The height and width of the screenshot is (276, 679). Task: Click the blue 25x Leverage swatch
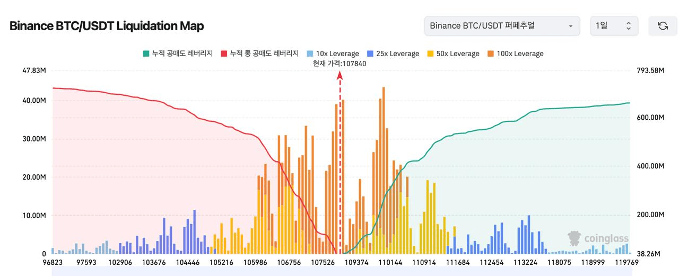coord(370,54)
